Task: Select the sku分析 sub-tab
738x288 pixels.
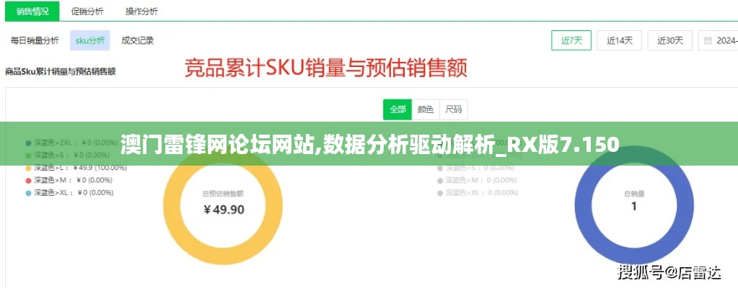Action: coord(90,40)
